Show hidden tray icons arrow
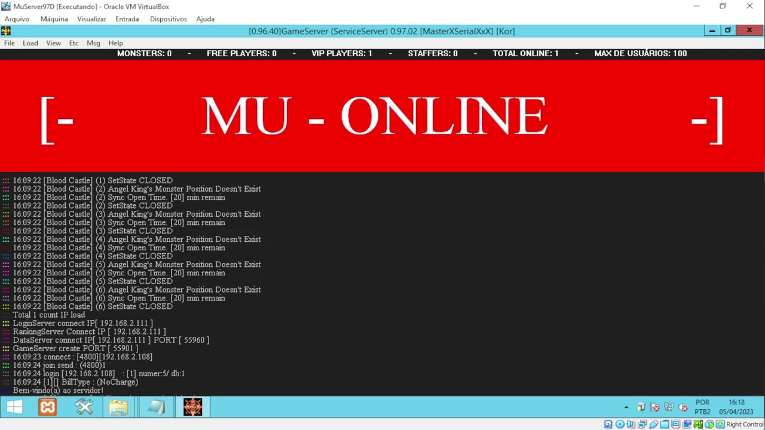 tap(626, 407)
